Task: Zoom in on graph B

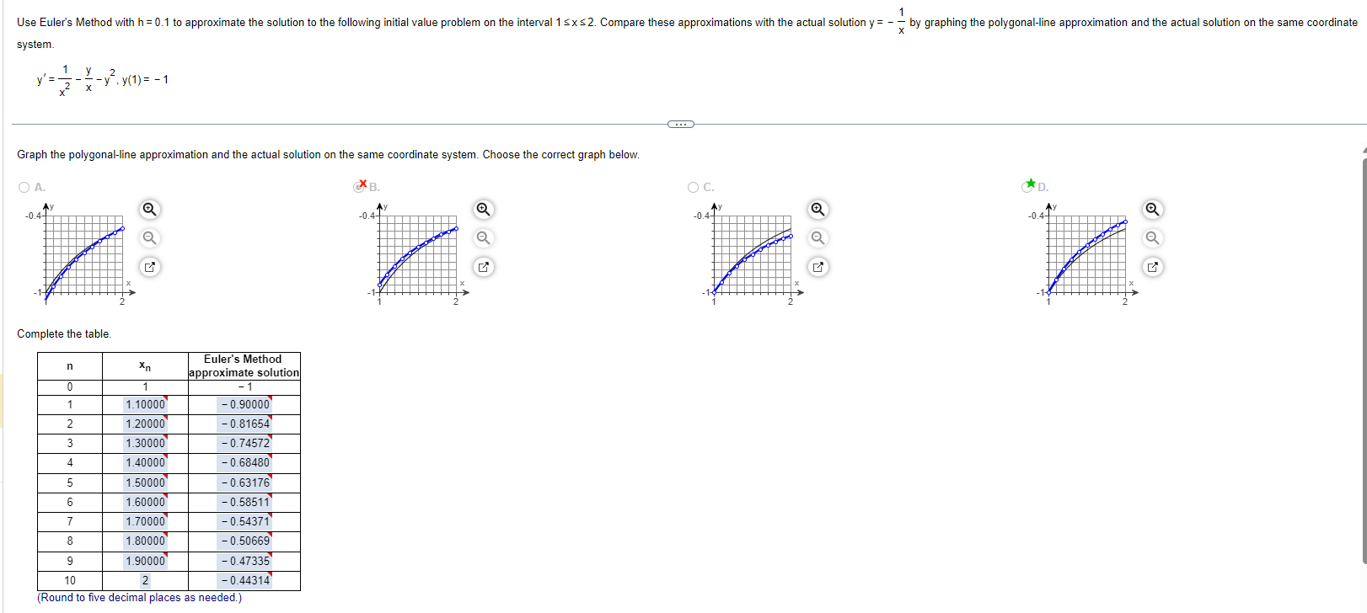Action: 482,209
